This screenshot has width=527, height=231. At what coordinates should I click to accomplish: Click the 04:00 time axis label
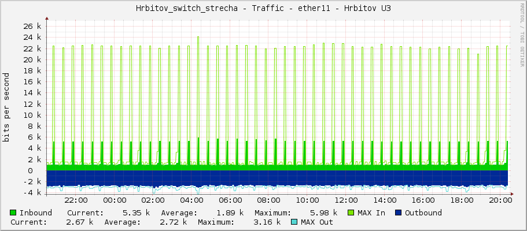[x=191, y=200]
